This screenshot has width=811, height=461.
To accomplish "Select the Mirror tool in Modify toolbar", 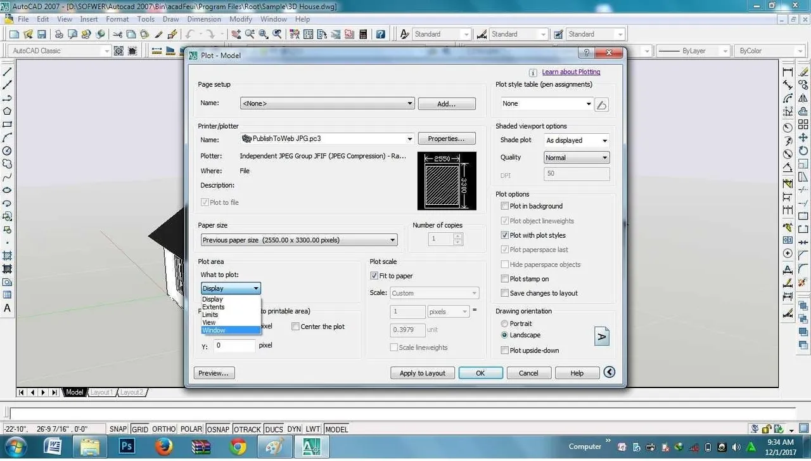I will pos(803,98).
